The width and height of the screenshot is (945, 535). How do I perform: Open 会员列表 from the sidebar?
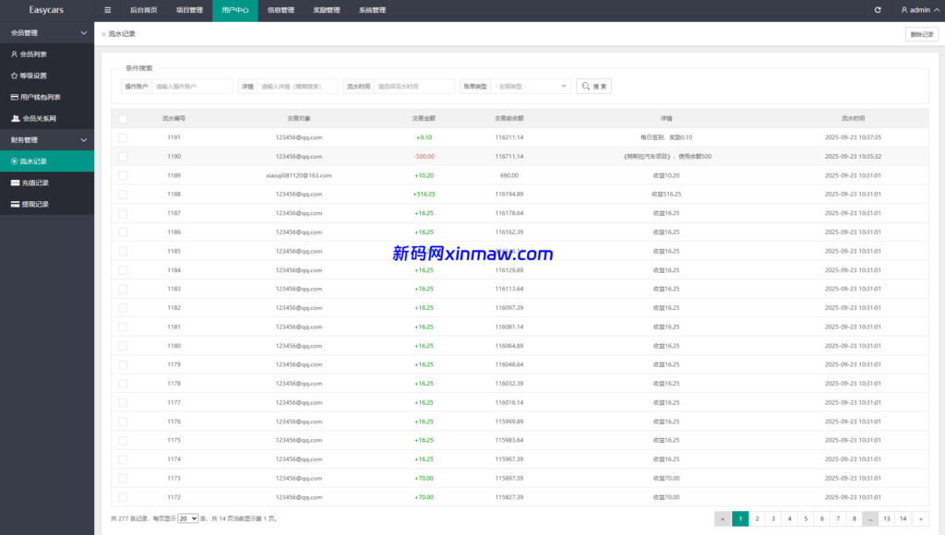(34, 54)
